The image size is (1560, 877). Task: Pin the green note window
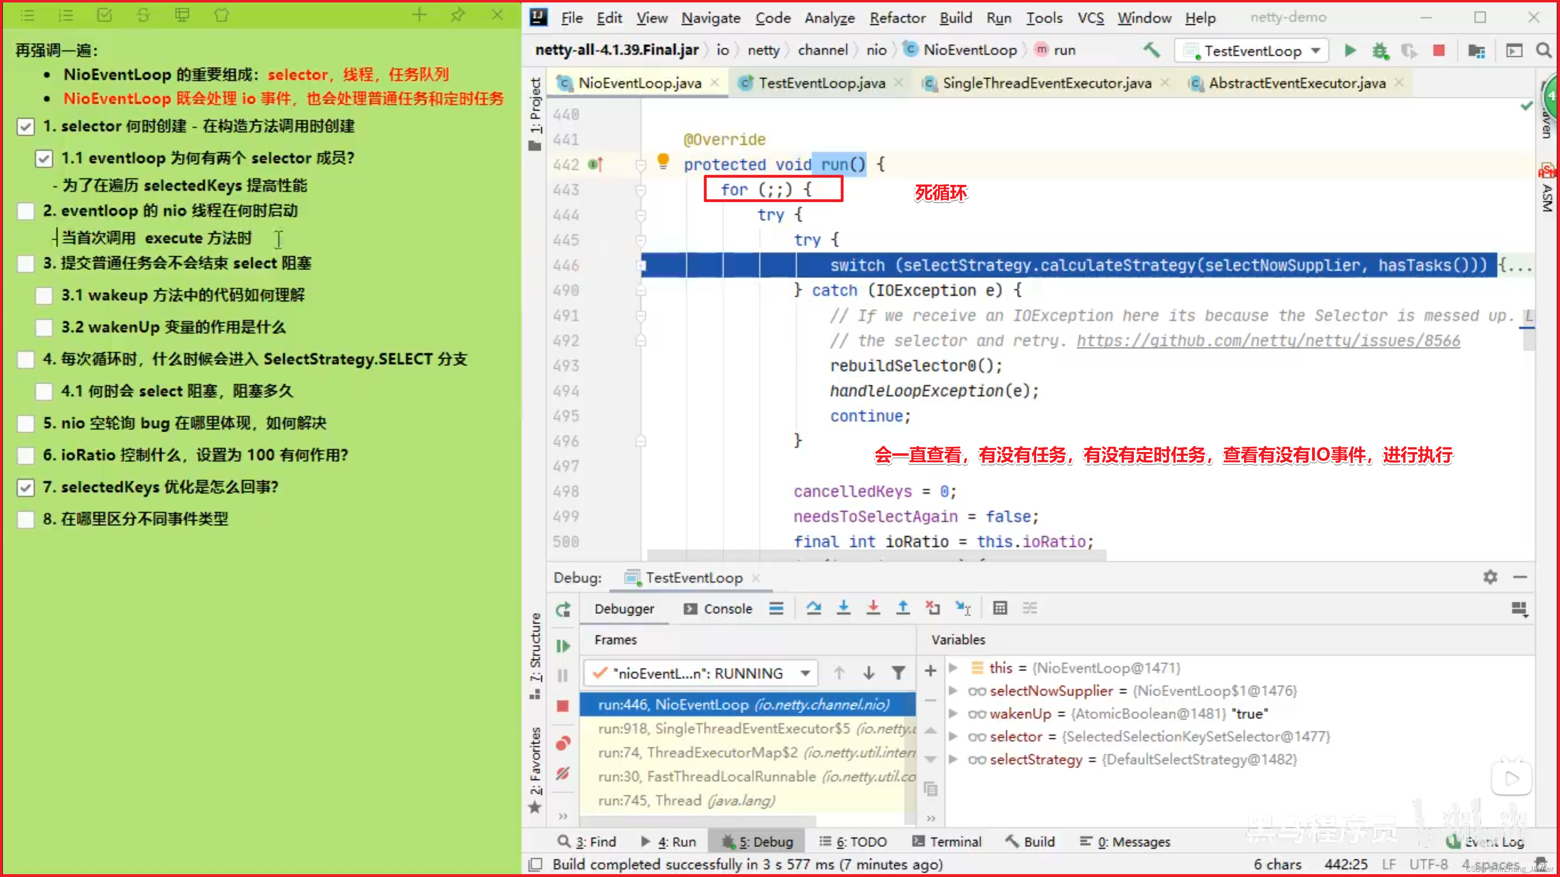pyautogui.click(x=458, y=15)
